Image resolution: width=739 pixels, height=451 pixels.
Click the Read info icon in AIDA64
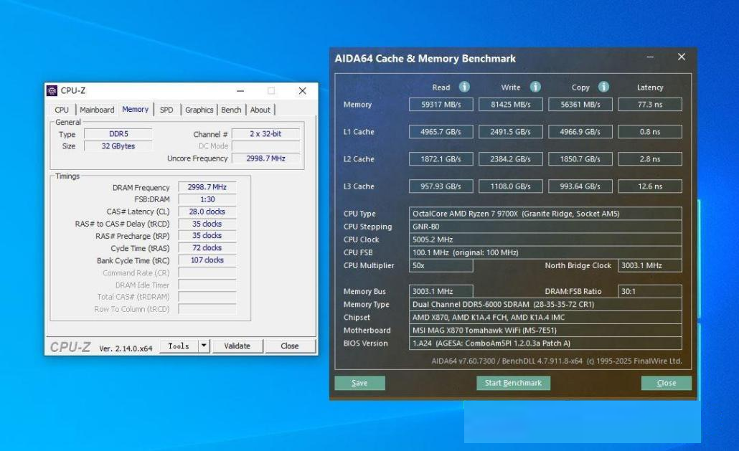tap(464, 87)
